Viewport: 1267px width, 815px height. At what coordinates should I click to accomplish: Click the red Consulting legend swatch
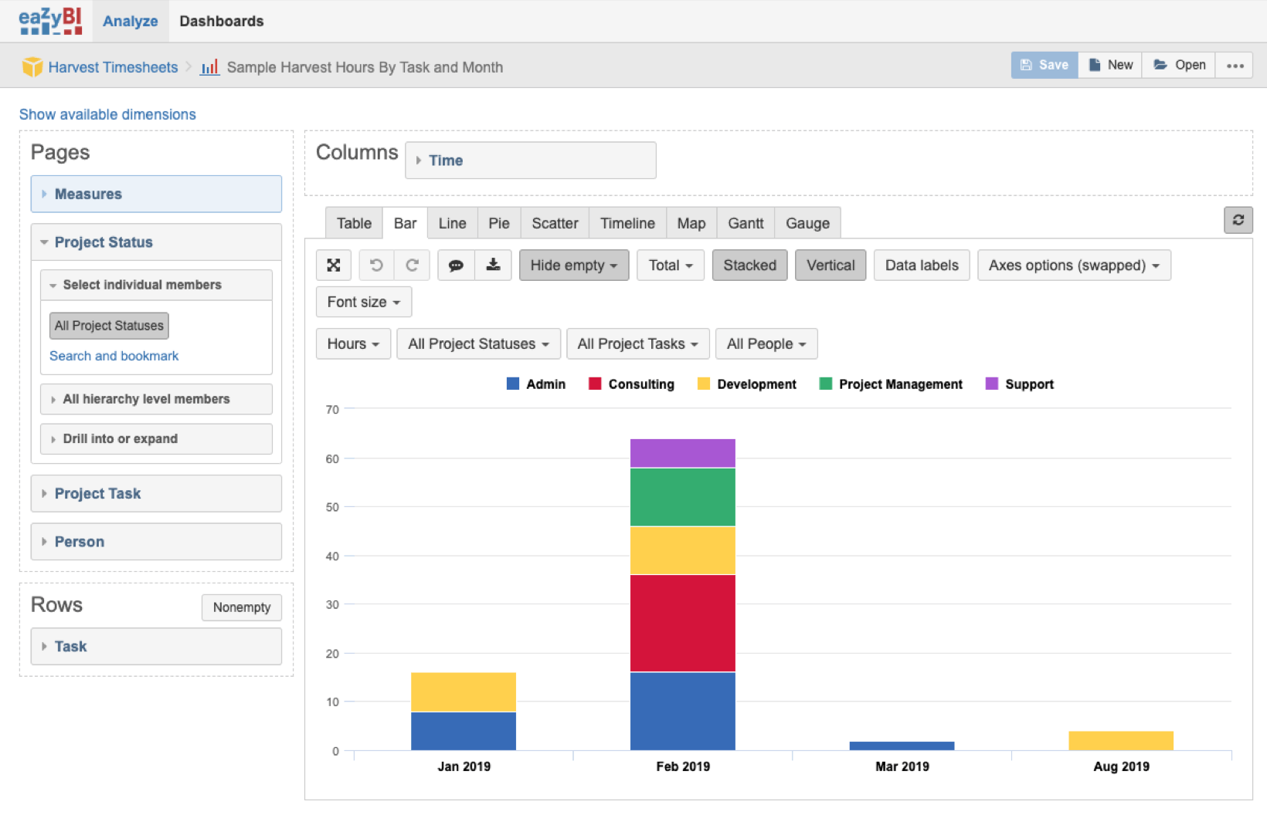click(x=593, y=384)
